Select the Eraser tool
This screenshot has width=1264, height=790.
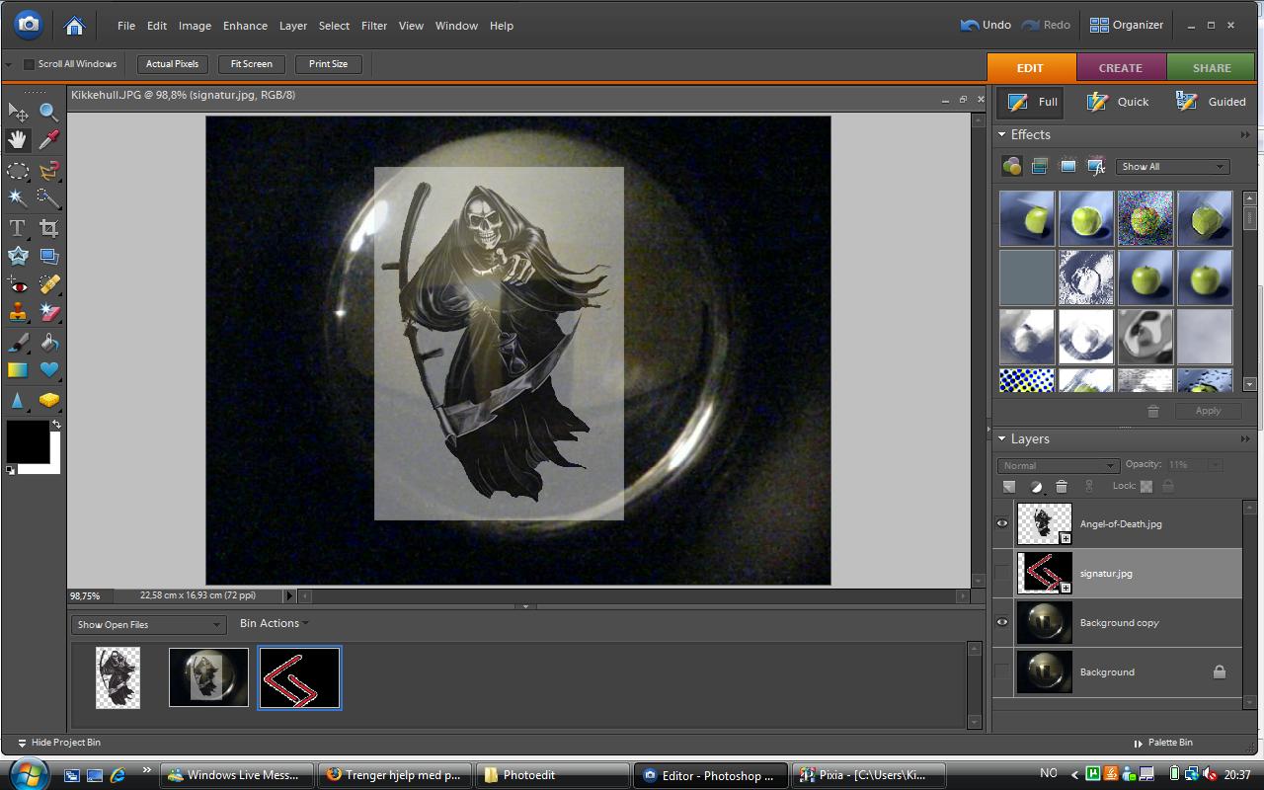[x=48, y=313]
